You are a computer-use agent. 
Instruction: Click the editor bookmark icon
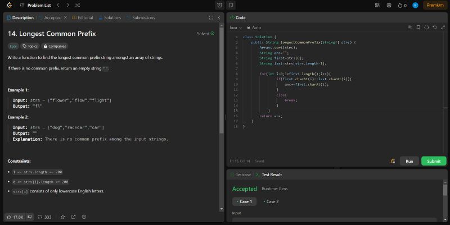coord(418,27)
